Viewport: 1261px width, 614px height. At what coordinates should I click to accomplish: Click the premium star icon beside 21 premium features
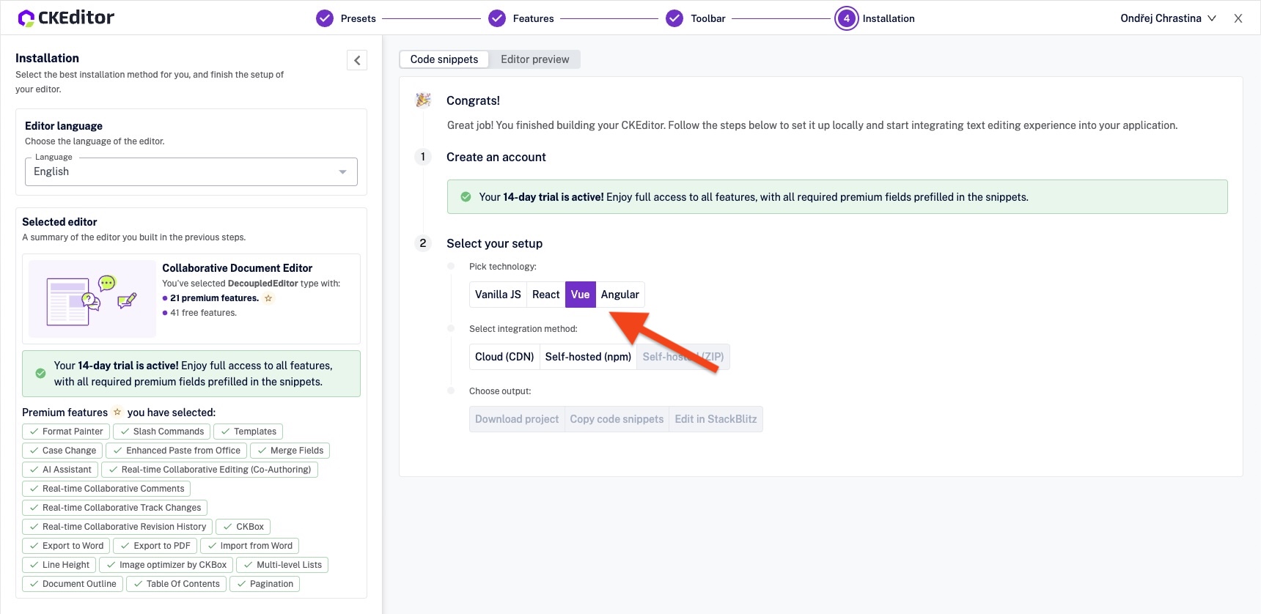point(268,298)
